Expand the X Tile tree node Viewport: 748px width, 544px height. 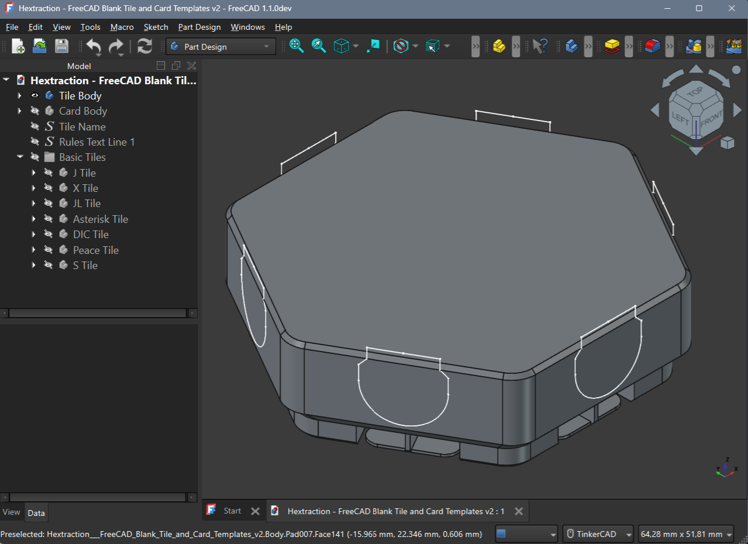pyautogui.click(x=34, y=188)
